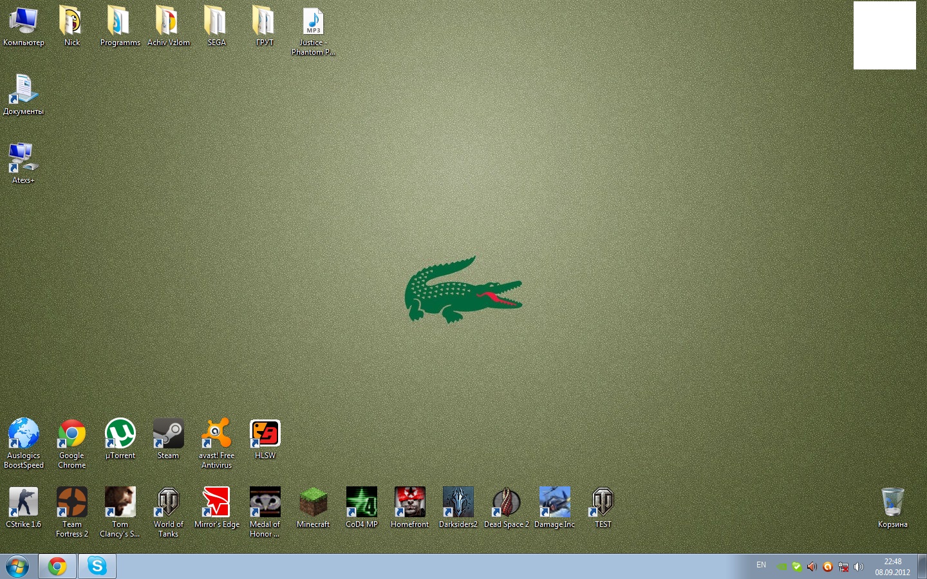The height and width of the screenshot is (579, 927).
Task: Click the NVIDIA tray icon
Action: [x=782, y=567]
